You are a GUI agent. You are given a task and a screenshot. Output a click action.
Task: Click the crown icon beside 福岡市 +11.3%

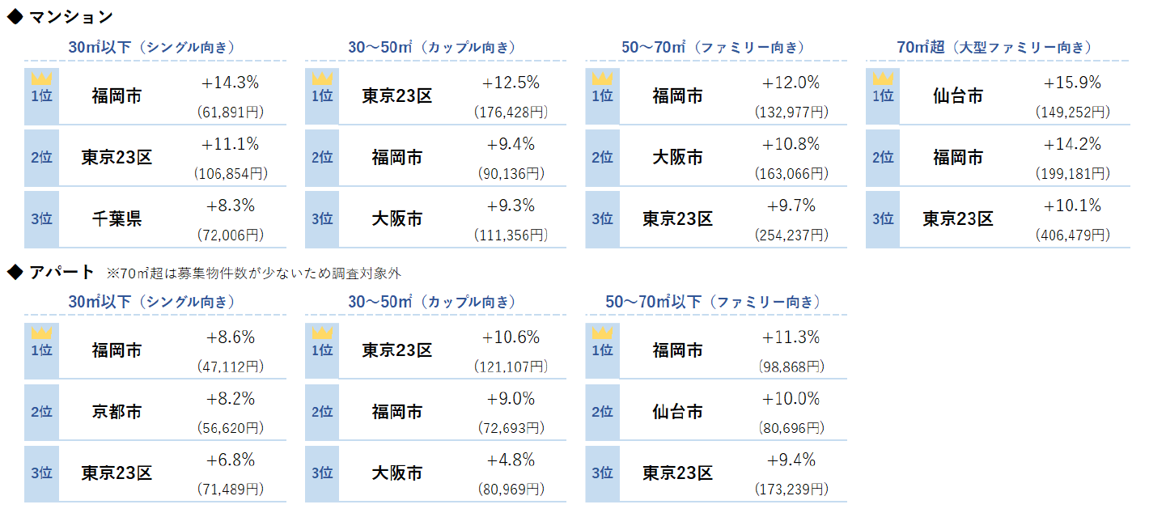[603, 333]
